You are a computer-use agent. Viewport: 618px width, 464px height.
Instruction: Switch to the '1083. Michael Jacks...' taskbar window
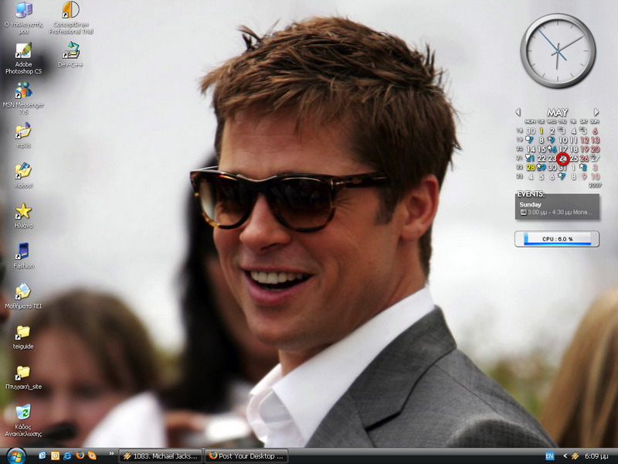click(x=161, y=455)
